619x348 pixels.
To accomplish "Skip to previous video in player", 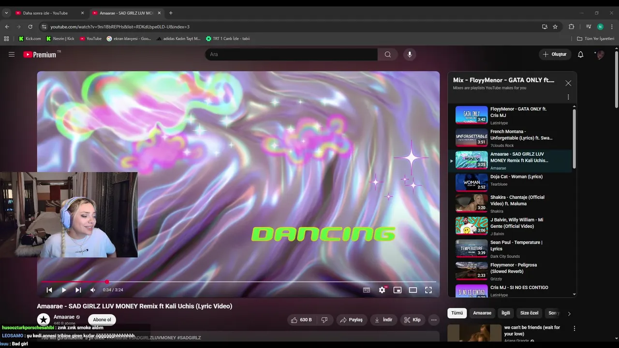I will point(49,290).
